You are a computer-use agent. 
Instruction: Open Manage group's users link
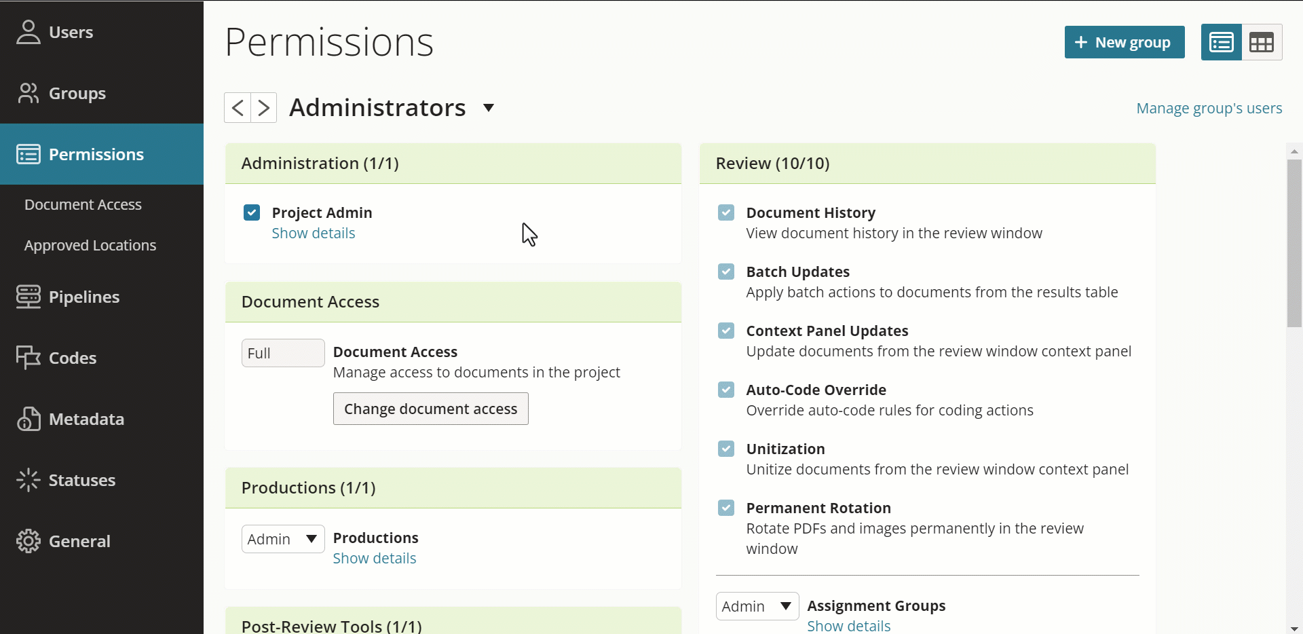(x=1209, y=107)
